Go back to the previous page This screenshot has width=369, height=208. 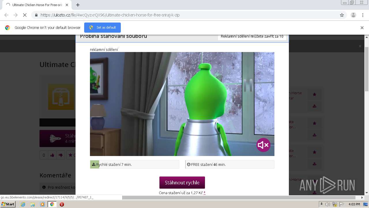pos(6,15)
